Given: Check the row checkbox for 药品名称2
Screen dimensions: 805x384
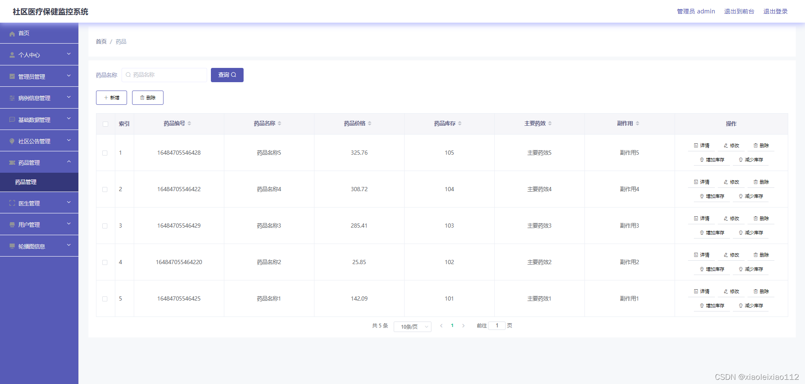Looking at the screenshot, I should 105,262.
